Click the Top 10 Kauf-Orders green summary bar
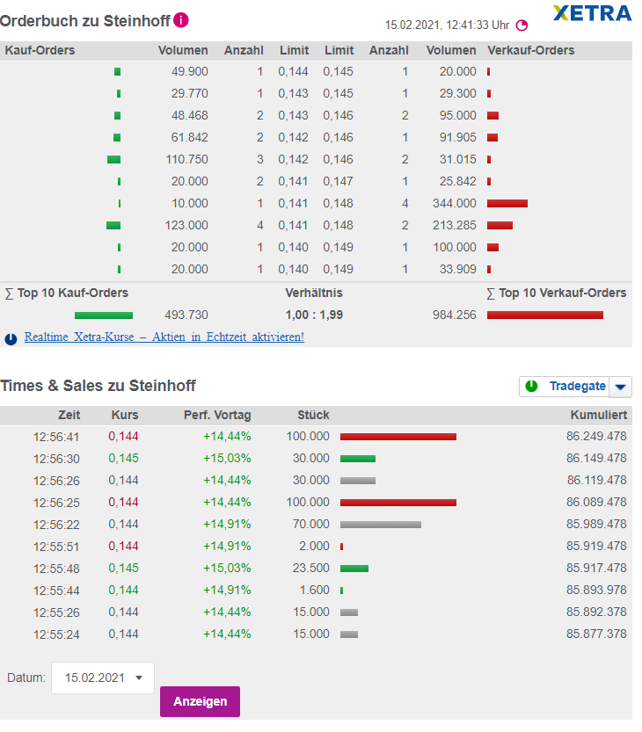The height and width of the screenshot is (732, 642). pyautogui.click(x=103, y=315)
